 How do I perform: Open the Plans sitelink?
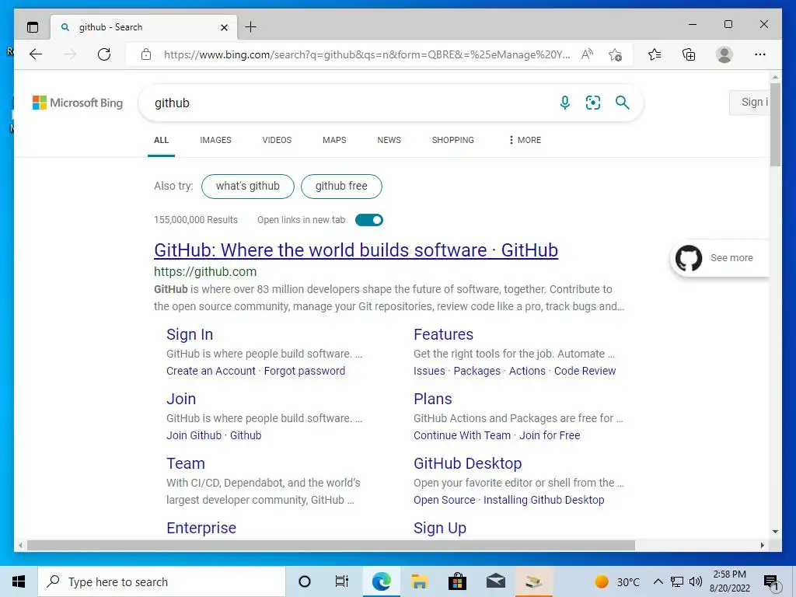click(432, 399)
